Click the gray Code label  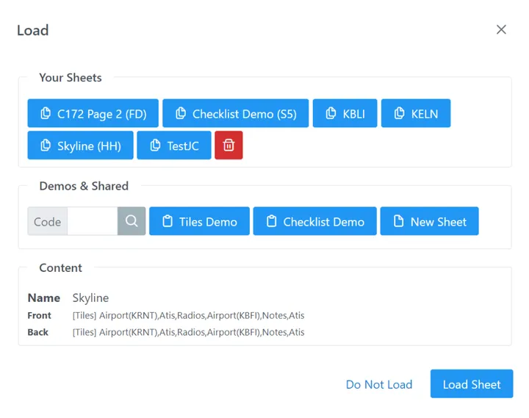coord(48,221)
